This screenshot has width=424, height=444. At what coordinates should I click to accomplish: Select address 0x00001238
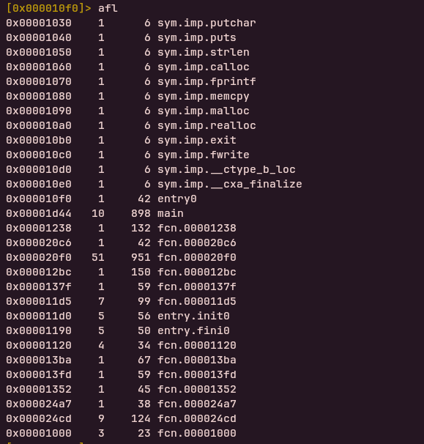pyautogui.click(x=39, y=229)
